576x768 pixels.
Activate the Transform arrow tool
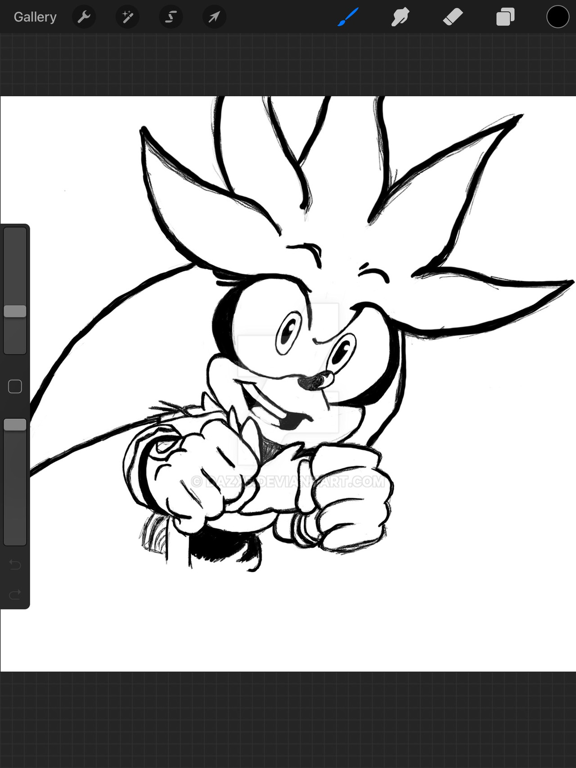pos(214,17)
